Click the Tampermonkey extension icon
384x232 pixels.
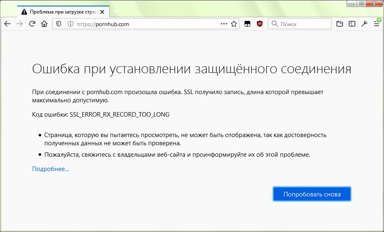pyautogui.click(x=247, y=24)
